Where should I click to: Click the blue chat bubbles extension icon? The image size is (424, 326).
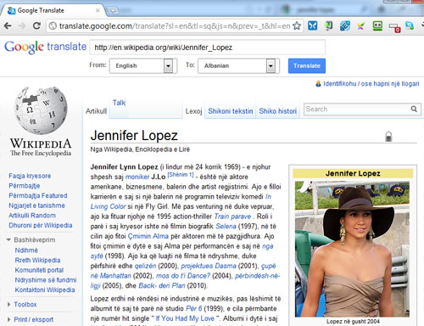[x=410, y=26]
